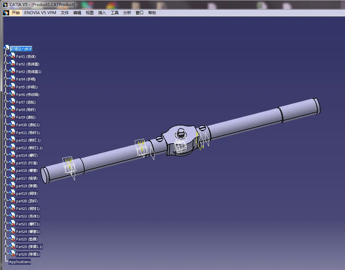Click part icon of Part23 (螺钉1)
Screen dimensions: 345x270
[12, 223]
